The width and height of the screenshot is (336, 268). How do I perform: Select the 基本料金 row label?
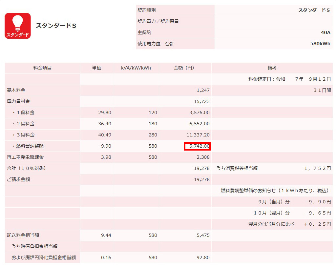tap(16, 90)
